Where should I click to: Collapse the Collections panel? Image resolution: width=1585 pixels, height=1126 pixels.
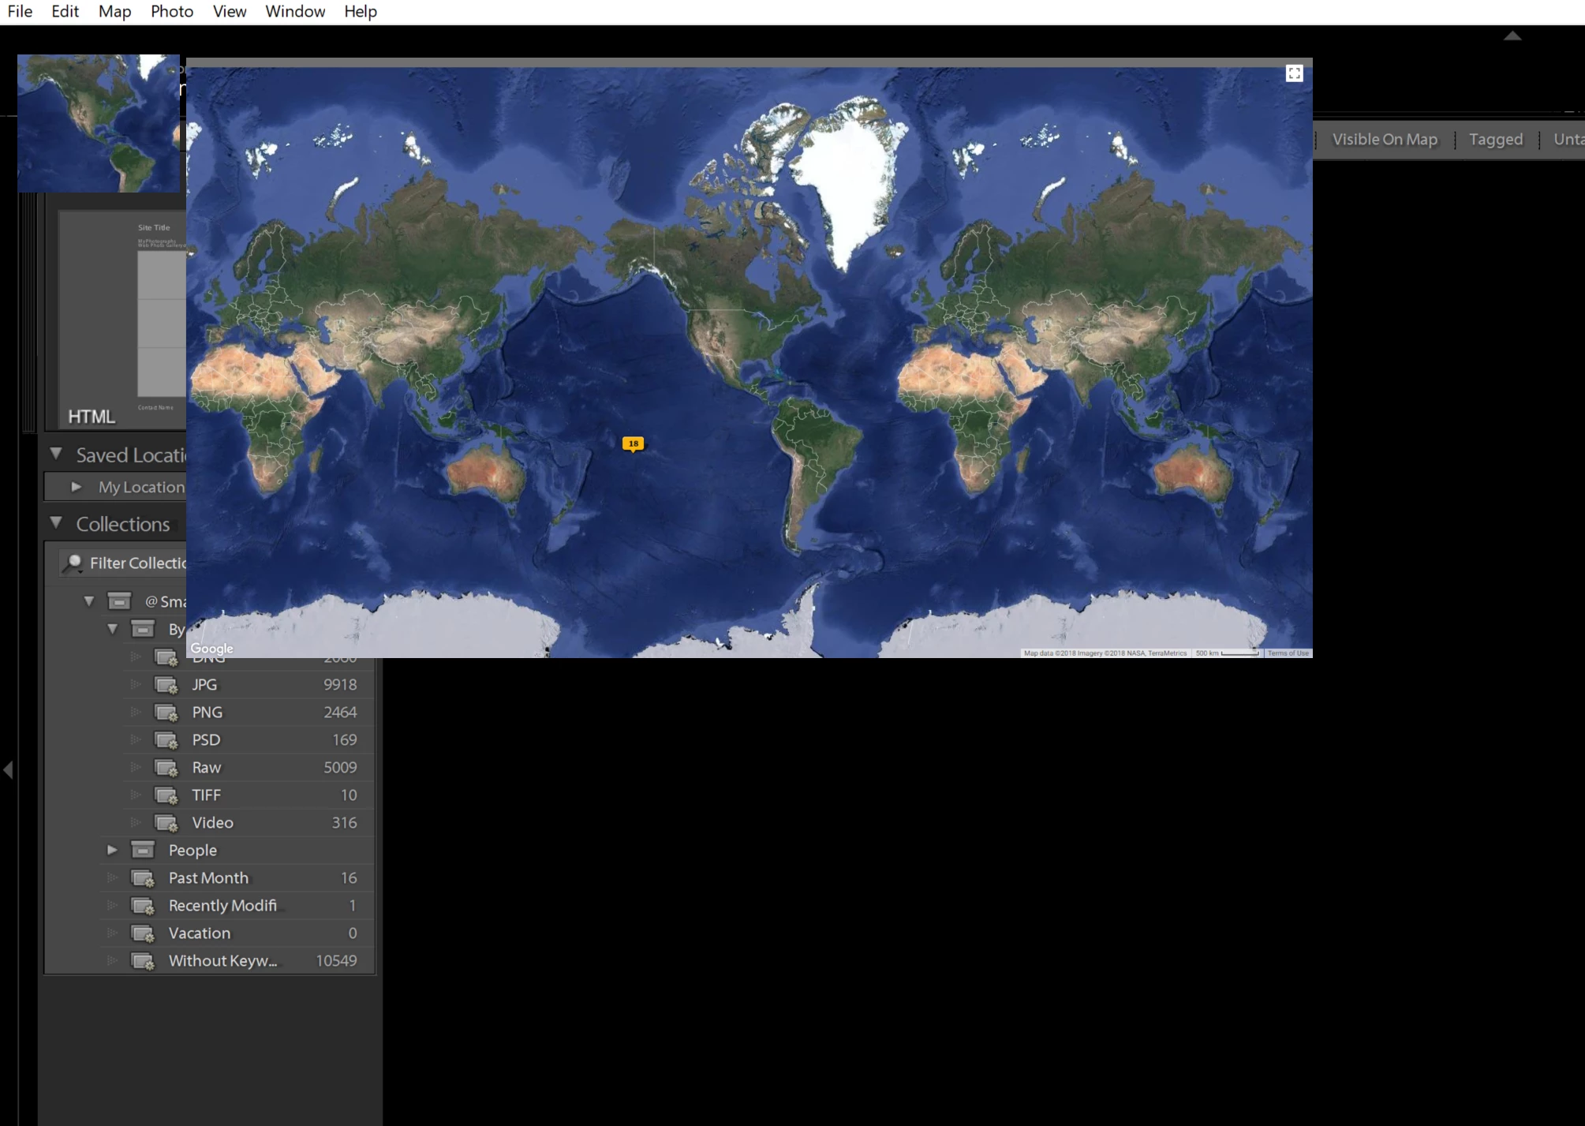pos(56,522)
